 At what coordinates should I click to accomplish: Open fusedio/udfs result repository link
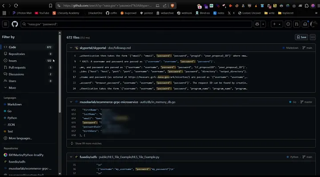[88, 157]
